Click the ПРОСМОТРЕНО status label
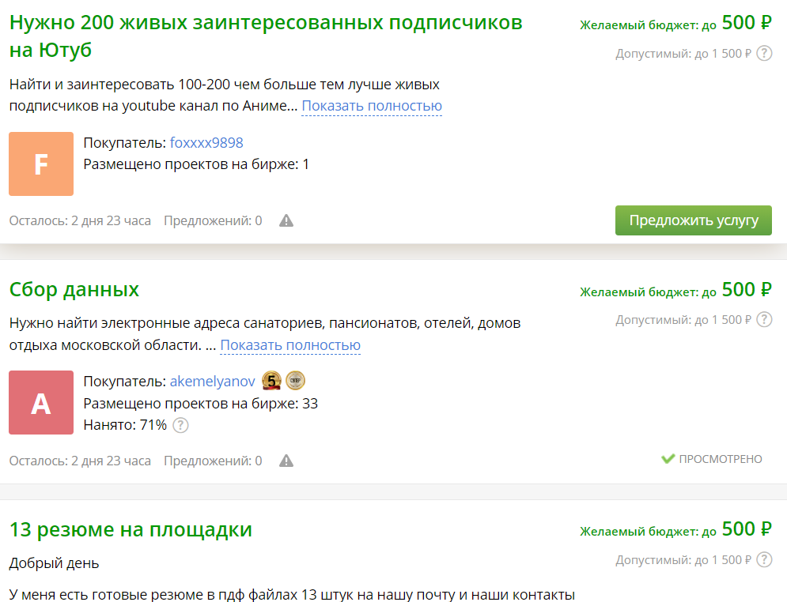Image resolution: width=787 pixels, height=602 pixels. click(721, 458)
